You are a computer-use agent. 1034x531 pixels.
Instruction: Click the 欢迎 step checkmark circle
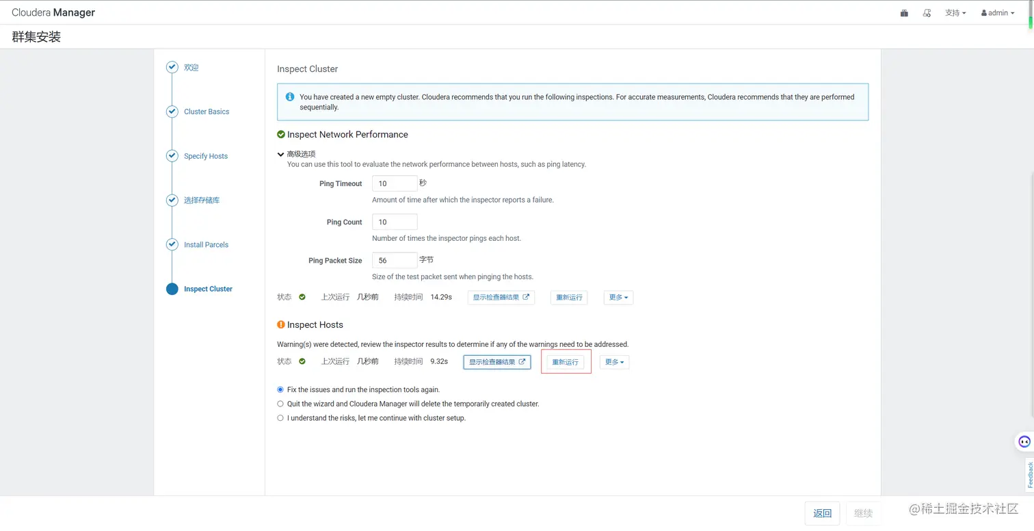[x=172, y=67]
